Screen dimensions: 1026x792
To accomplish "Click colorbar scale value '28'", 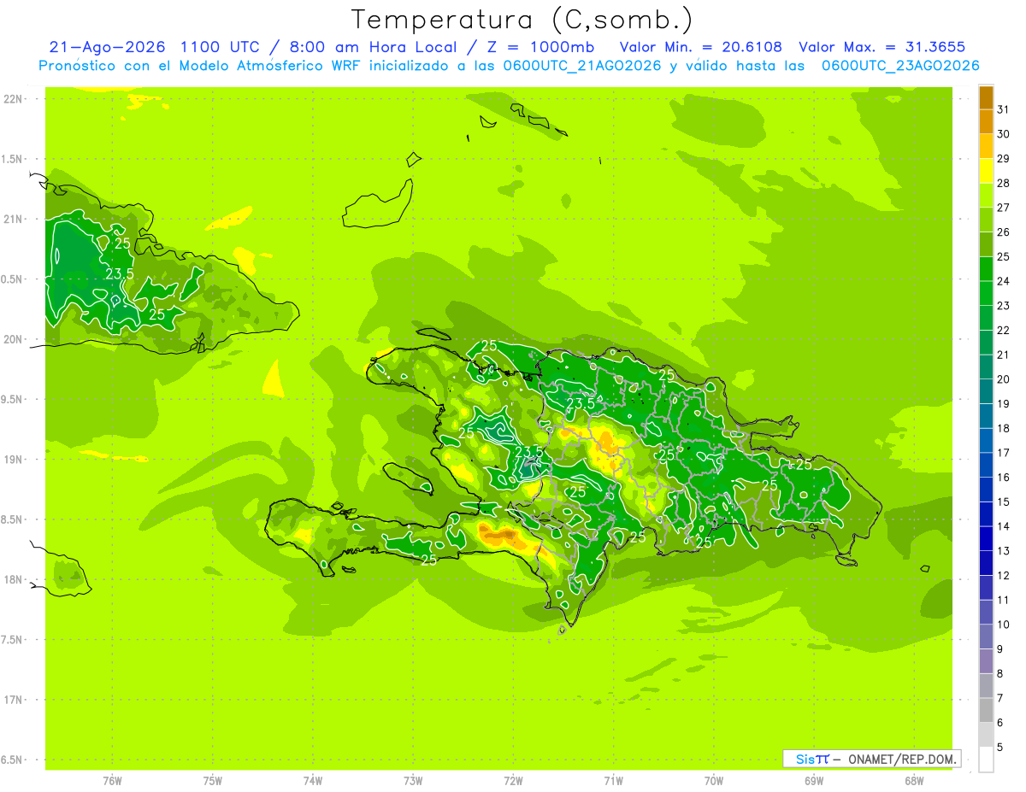I will [x=1003, y=184].
